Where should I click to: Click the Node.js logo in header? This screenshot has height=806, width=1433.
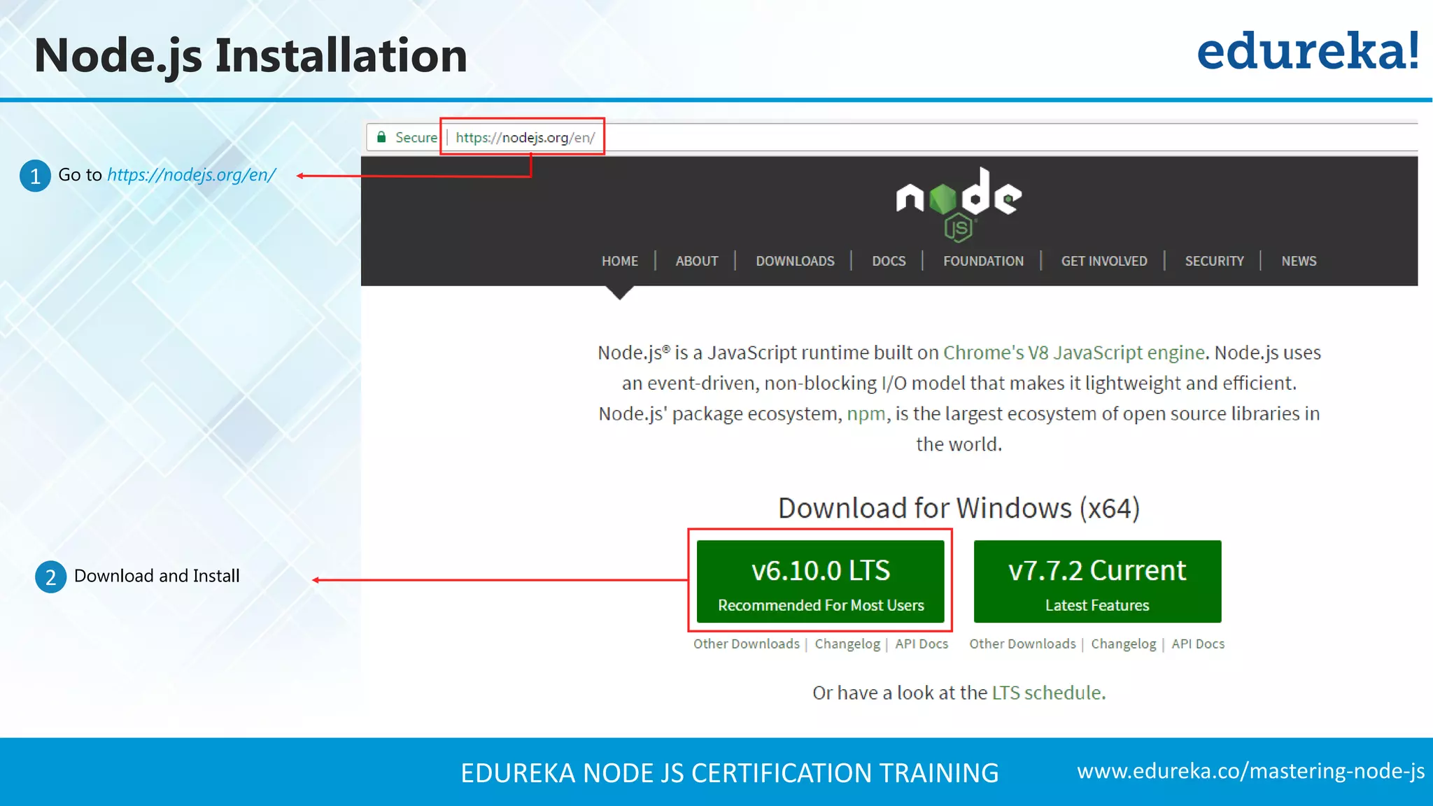(959, 204)
